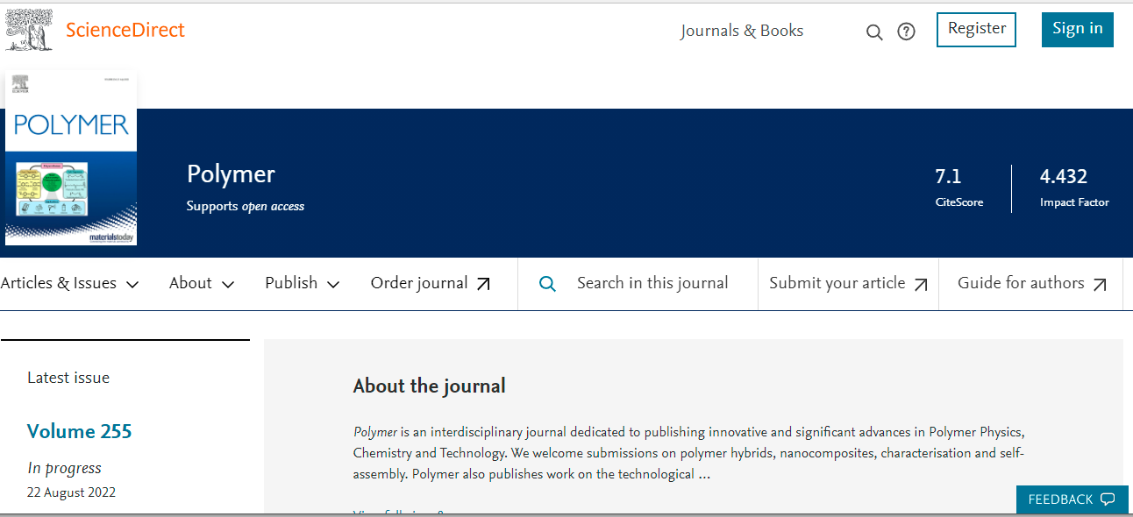Open the Publish dropdown menu
1133x517 pixels.
point(302,283)
